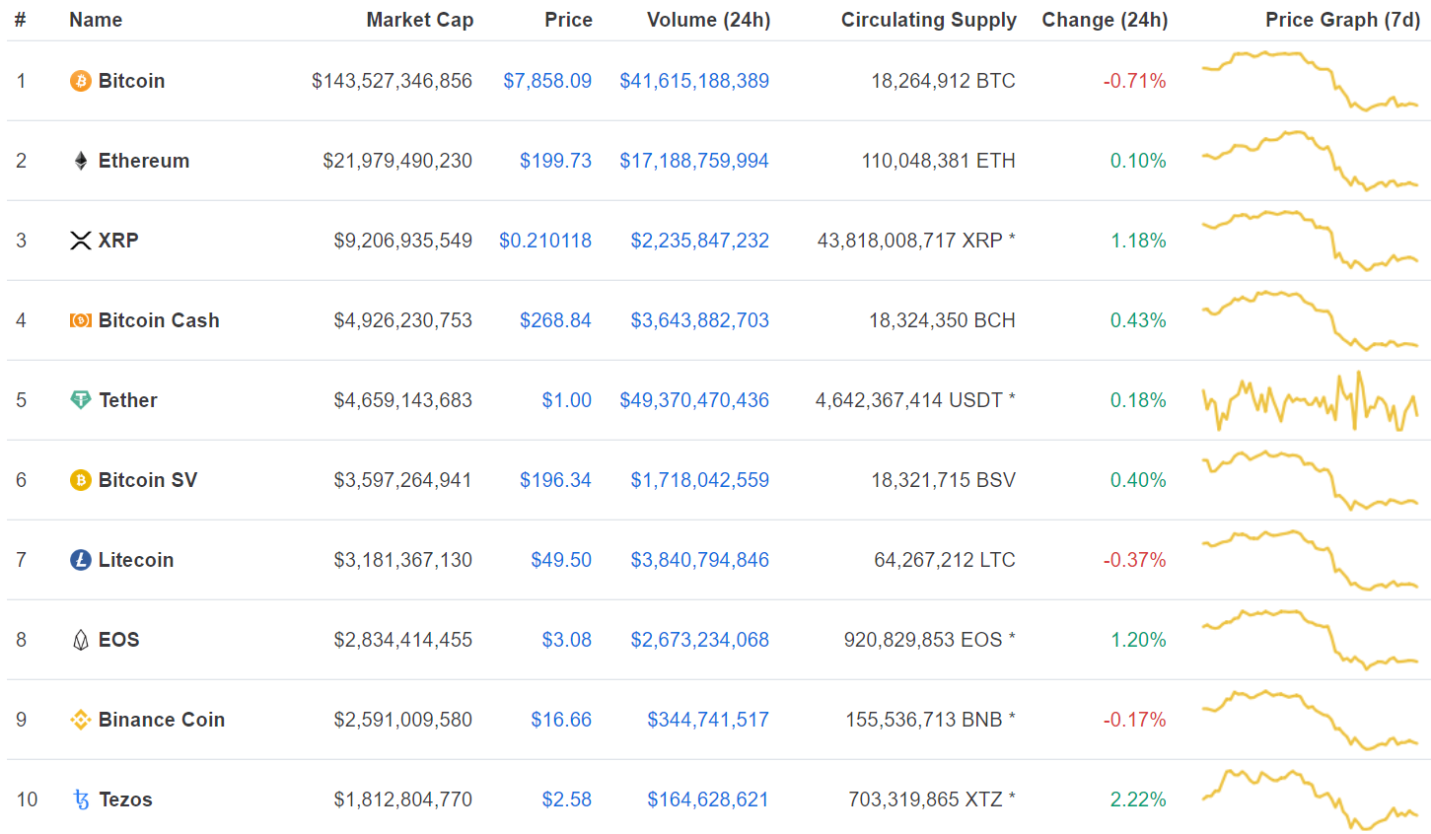Open Litecoin 7-day price graph

1310,560
